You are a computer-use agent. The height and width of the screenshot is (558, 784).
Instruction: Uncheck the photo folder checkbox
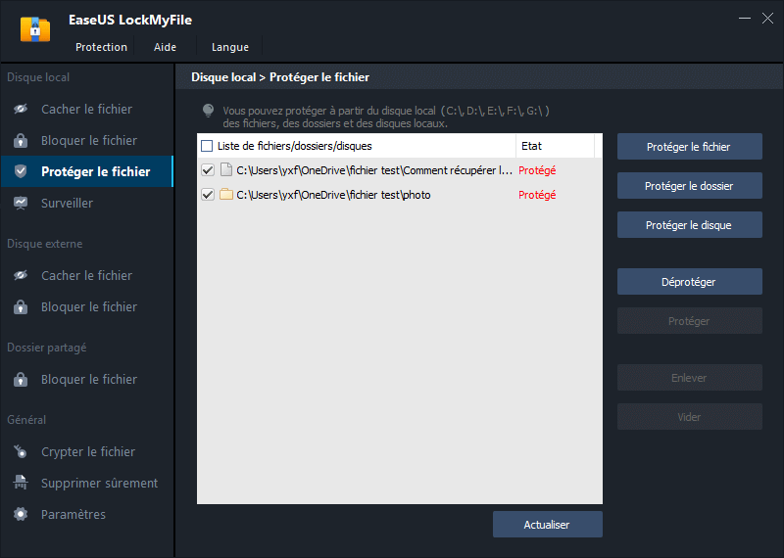click(x=208, y=195)
